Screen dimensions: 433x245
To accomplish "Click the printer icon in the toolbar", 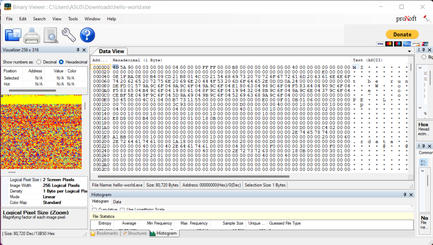I will tap(31, 35).
